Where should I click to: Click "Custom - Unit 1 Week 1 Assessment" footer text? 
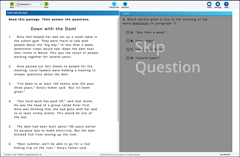point(23,155)
